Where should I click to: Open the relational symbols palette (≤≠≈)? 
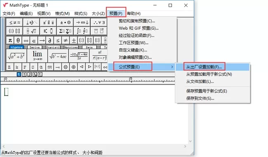click(14, 23)
